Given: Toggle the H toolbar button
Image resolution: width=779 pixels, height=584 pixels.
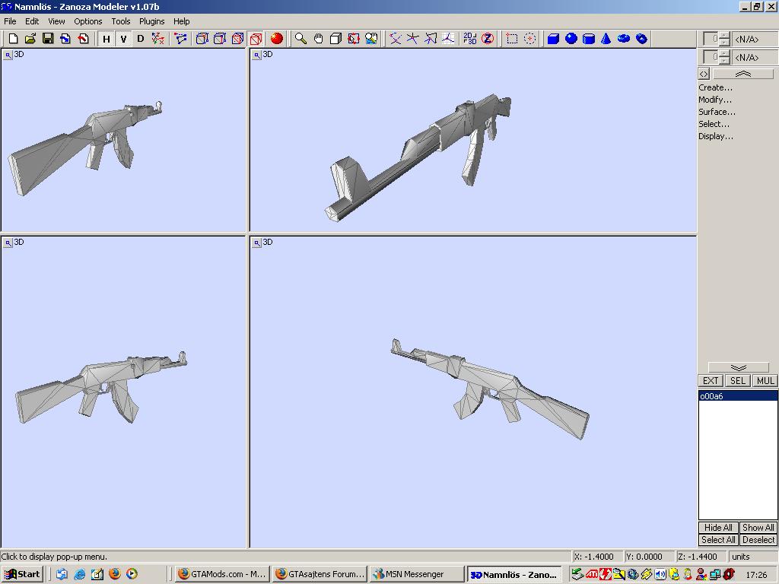Looking at the screenshot, I should point(107,39).
